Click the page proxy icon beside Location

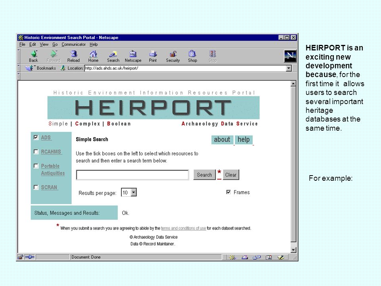tap(63, 68)
